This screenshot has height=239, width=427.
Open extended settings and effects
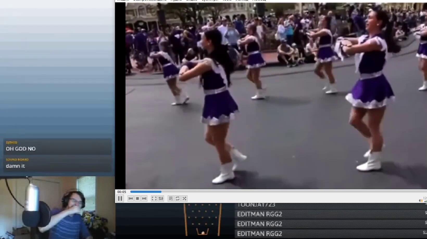click(161, 198)
